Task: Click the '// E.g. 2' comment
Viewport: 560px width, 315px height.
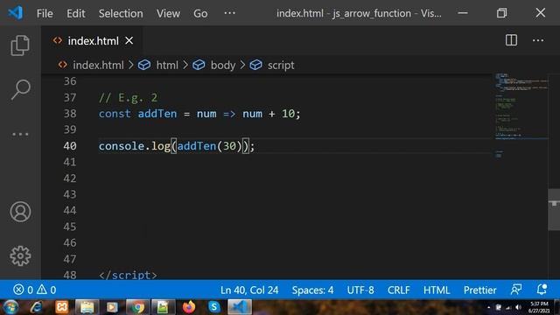Action: [128, 97]
